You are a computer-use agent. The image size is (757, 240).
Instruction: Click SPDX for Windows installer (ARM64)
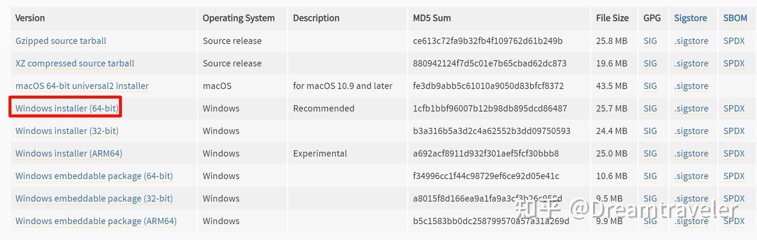click(734, 154)
